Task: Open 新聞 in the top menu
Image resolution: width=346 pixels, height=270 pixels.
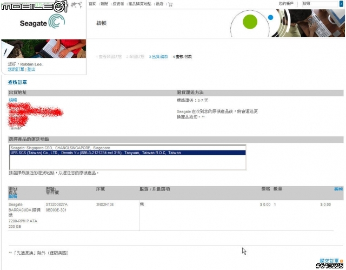Action: pos(104,4)
